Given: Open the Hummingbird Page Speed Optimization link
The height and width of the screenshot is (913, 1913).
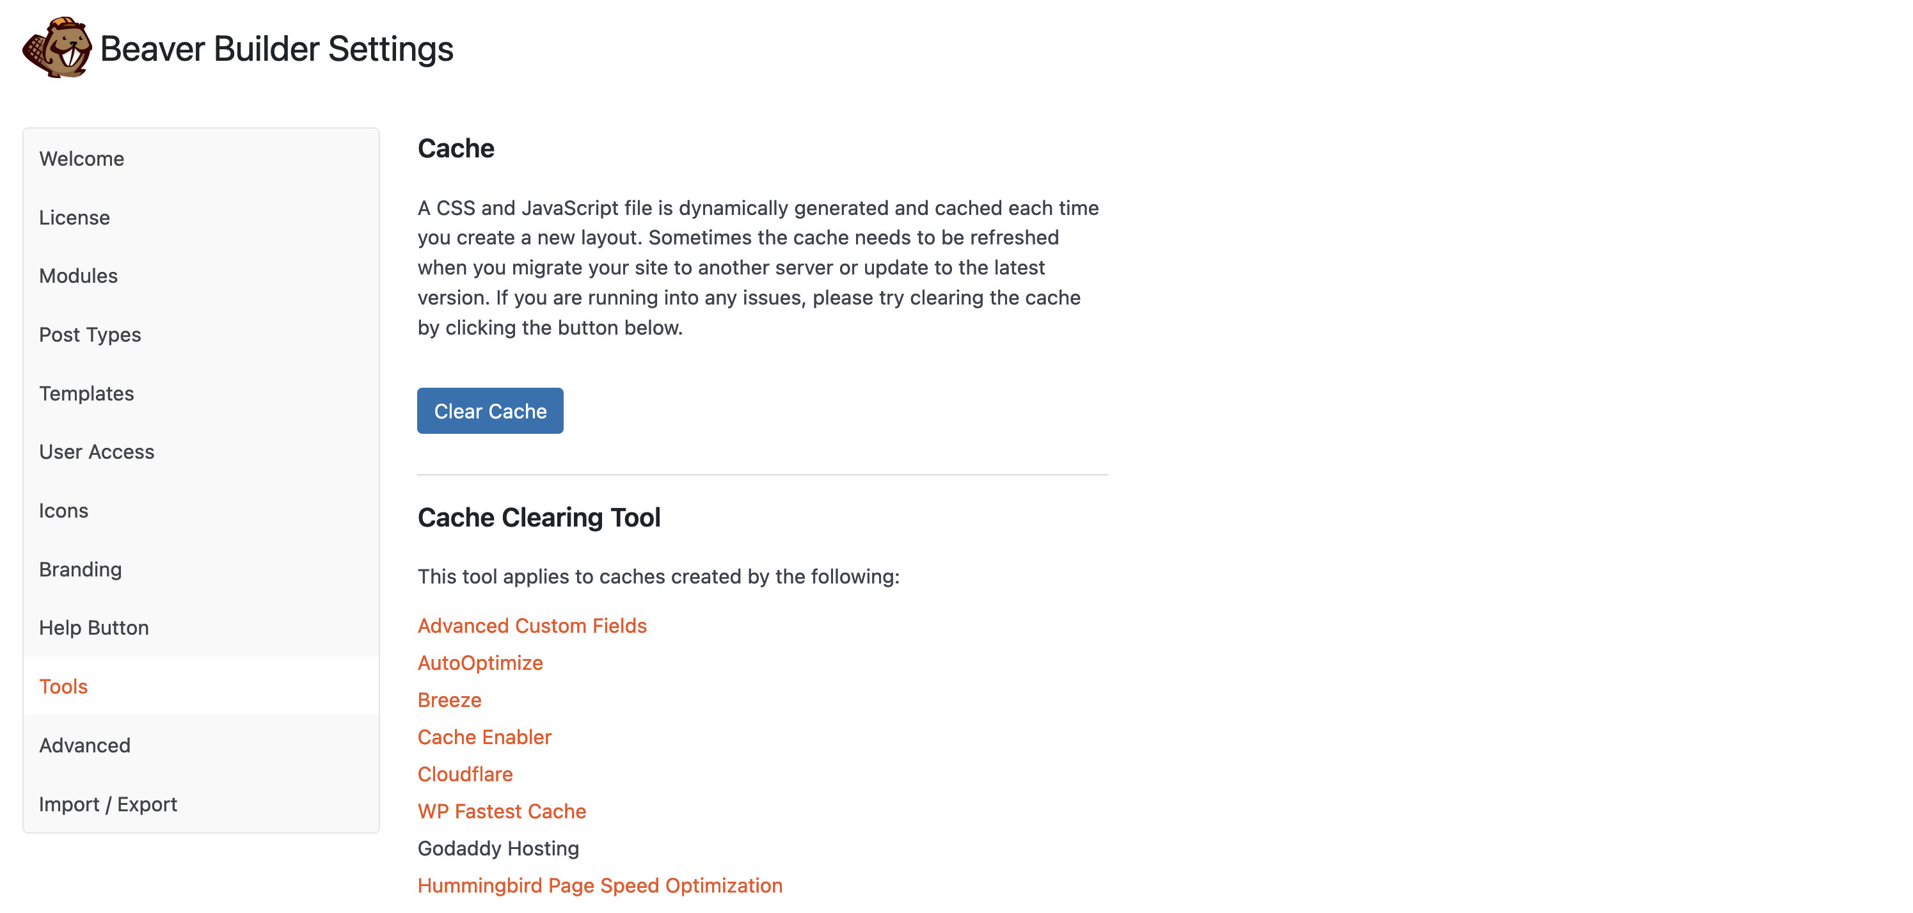Looking at the screenshot, I should (x=600, y=884).
